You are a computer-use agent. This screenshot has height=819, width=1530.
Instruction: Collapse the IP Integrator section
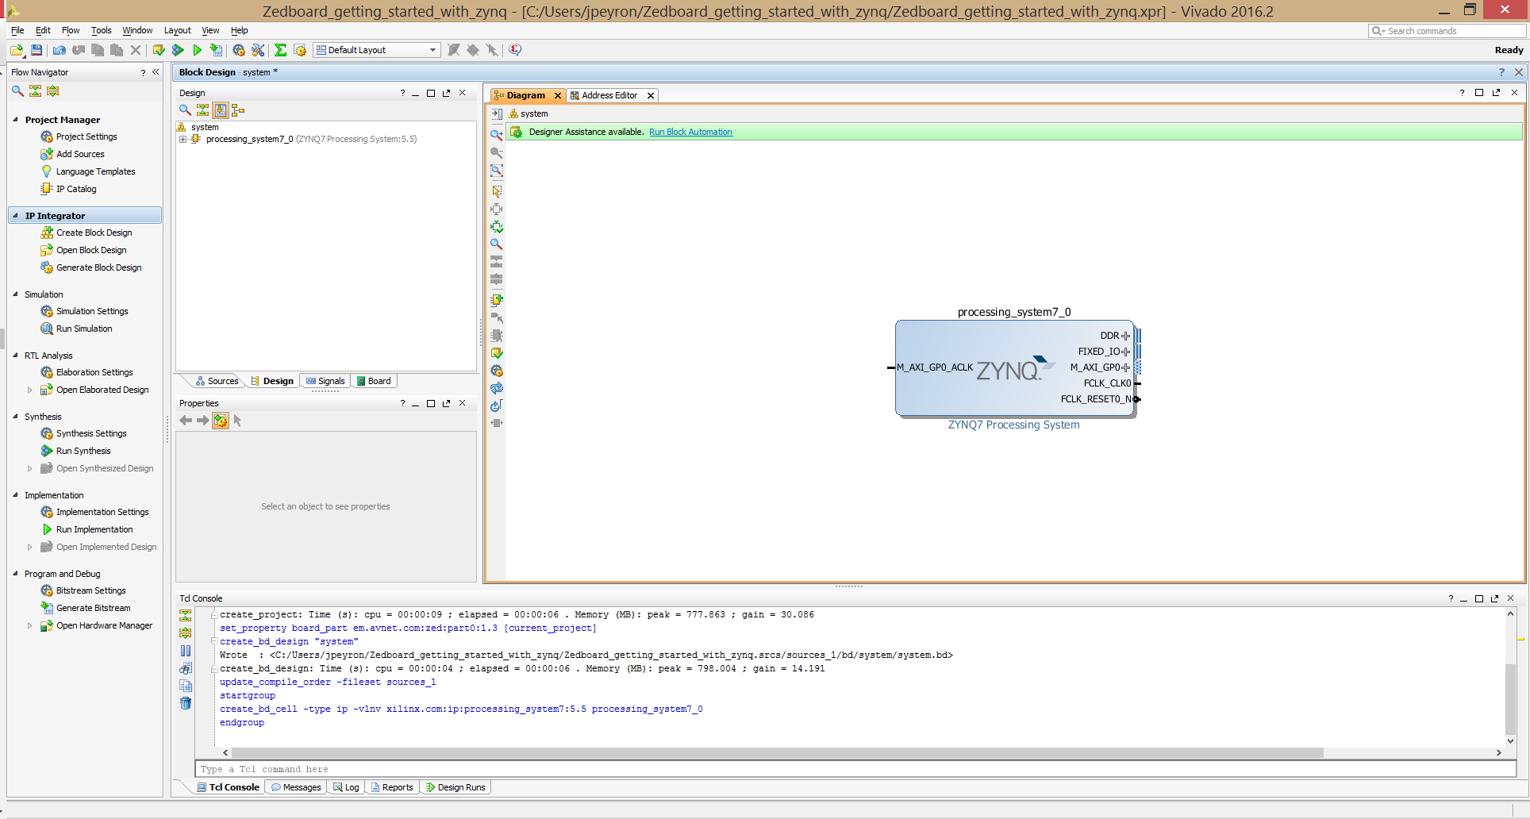tap(15, 216)
